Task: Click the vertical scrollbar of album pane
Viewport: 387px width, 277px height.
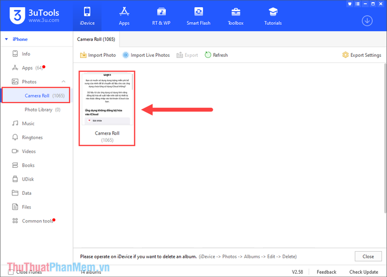Action: 385,138
